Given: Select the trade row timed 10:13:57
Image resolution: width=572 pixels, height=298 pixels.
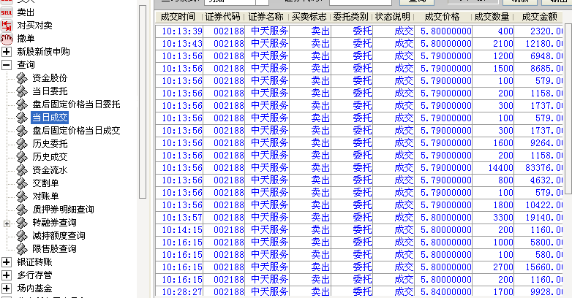Looking at the screenshot, I should point(359,218).
